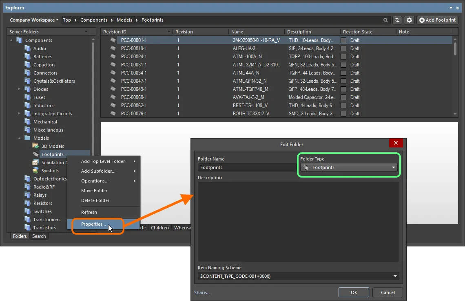
Task: Switch to the Search tab
Action: tap(39, 236)
